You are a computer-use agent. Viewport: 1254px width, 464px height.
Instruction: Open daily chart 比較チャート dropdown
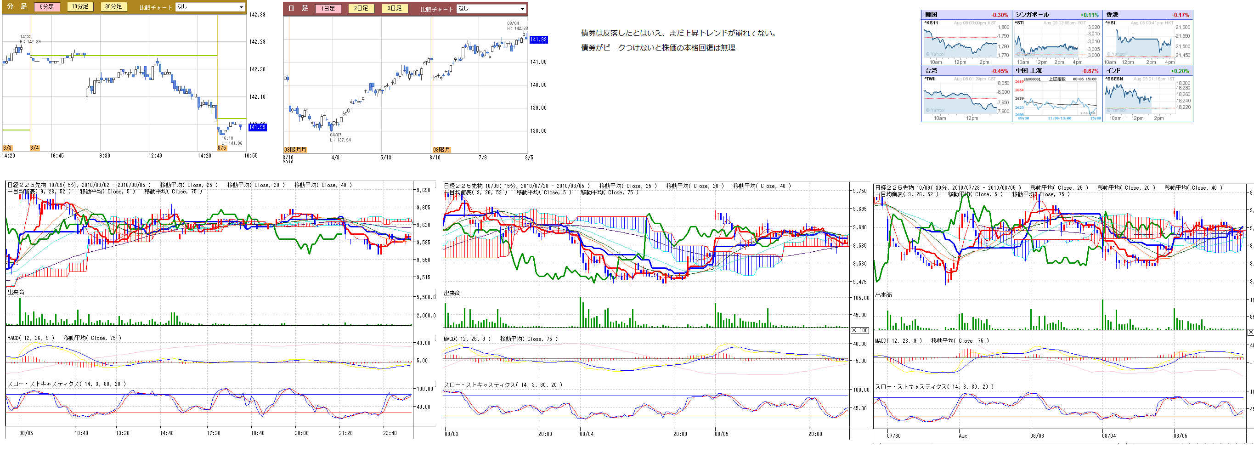click(491, 9)
